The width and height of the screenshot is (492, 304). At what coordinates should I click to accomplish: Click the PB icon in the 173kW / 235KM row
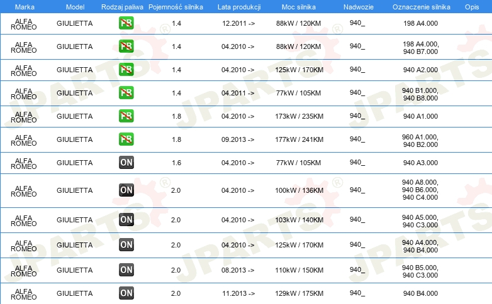click(x=126, y=116)
